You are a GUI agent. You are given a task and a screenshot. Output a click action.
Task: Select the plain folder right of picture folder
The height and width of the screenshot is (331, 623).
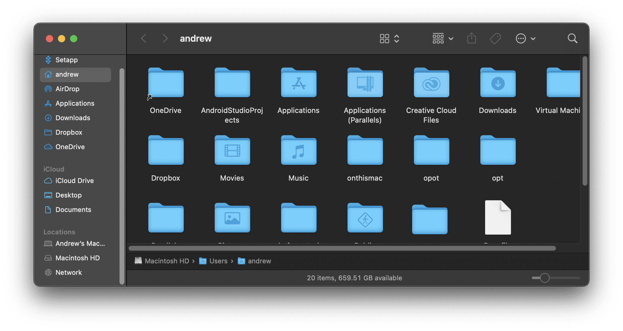point(299,218)
